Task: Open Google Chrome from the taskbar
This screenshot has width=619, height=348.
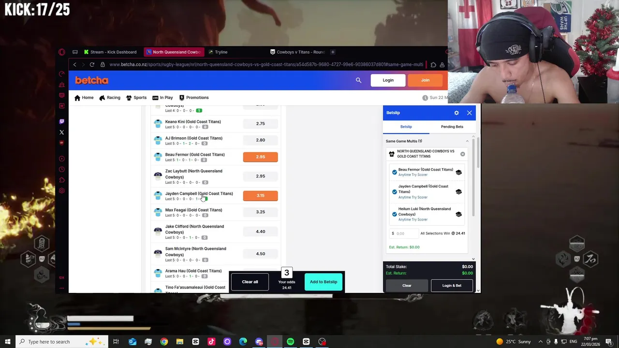Action: pyautogui.click(x=164, y=342)
